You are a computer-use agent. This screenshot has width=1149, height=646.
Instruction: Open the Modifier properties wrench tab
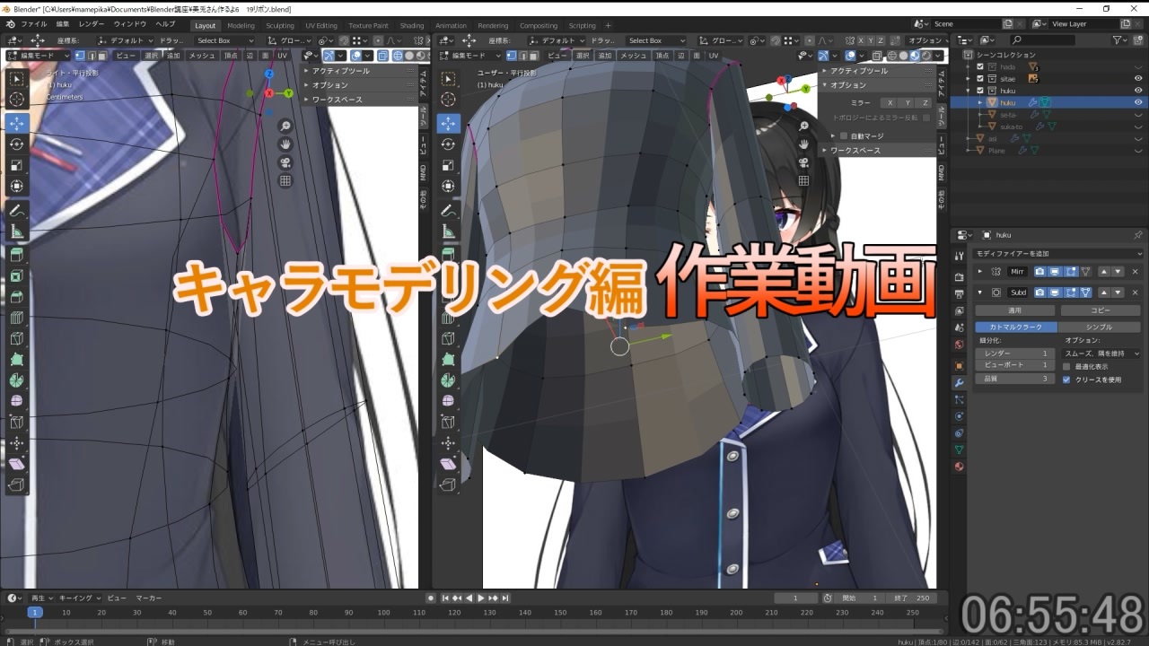click(x=960, y=382)
